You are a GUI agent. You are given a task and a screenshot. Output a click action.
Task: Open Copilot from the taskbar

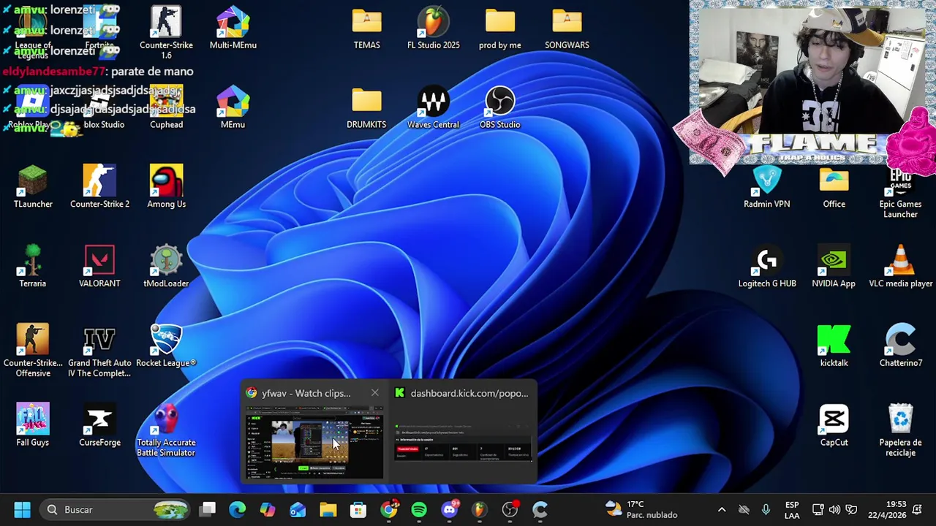[268, 510]
